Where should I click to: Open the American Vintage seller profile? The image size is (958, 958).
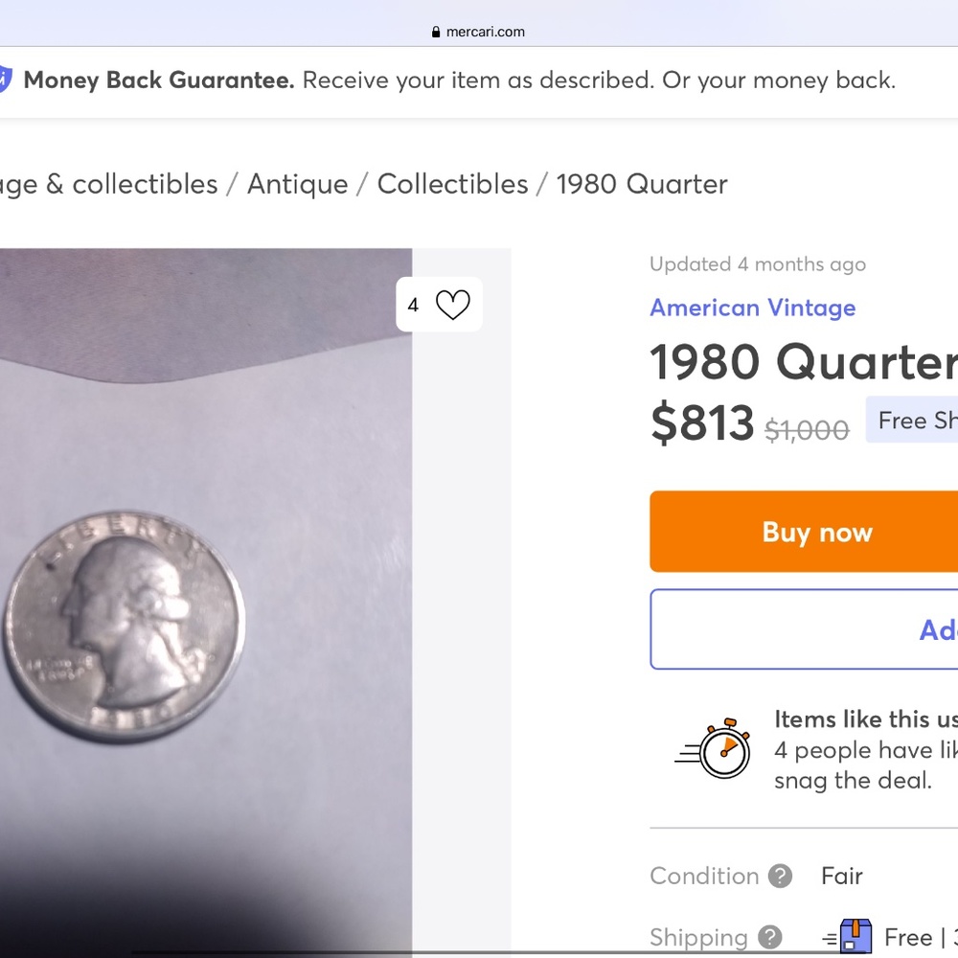click(x=752, y=308)
